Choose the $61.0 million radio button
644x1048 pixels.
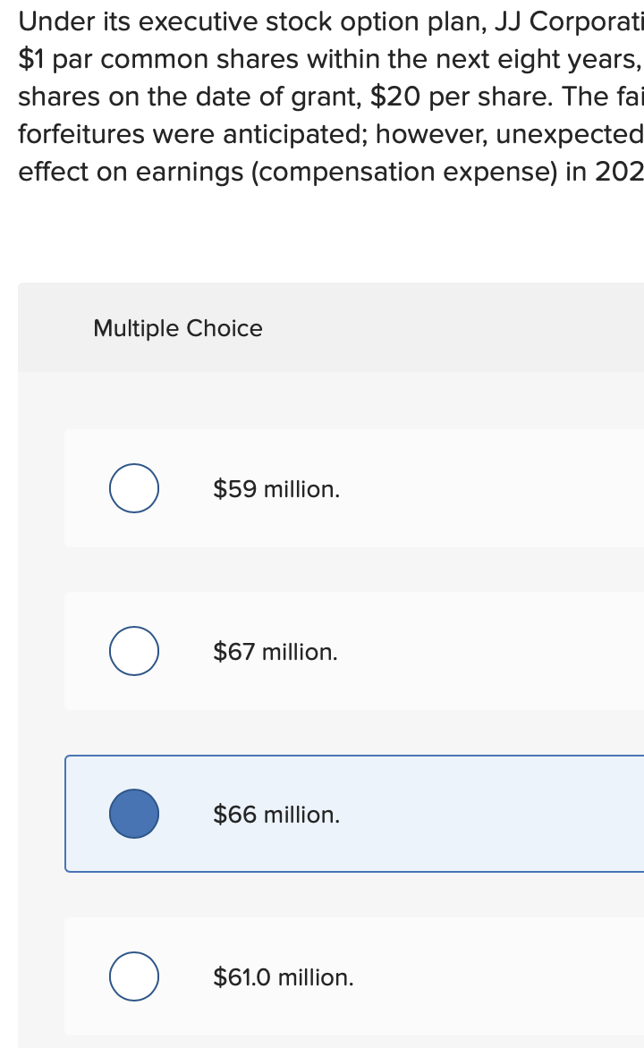[x=134, y=976]
